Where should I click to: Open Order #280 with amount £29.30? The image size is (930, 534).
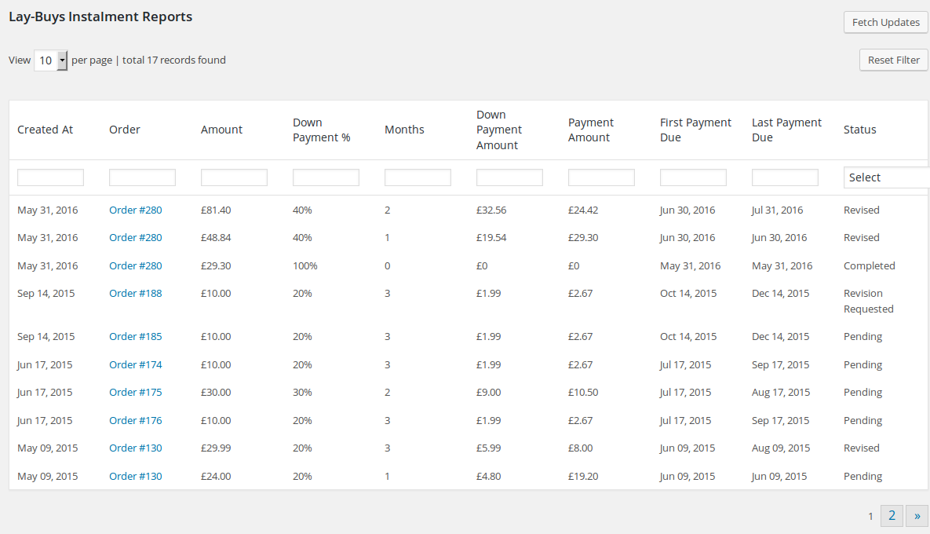[x=135, y=265]
